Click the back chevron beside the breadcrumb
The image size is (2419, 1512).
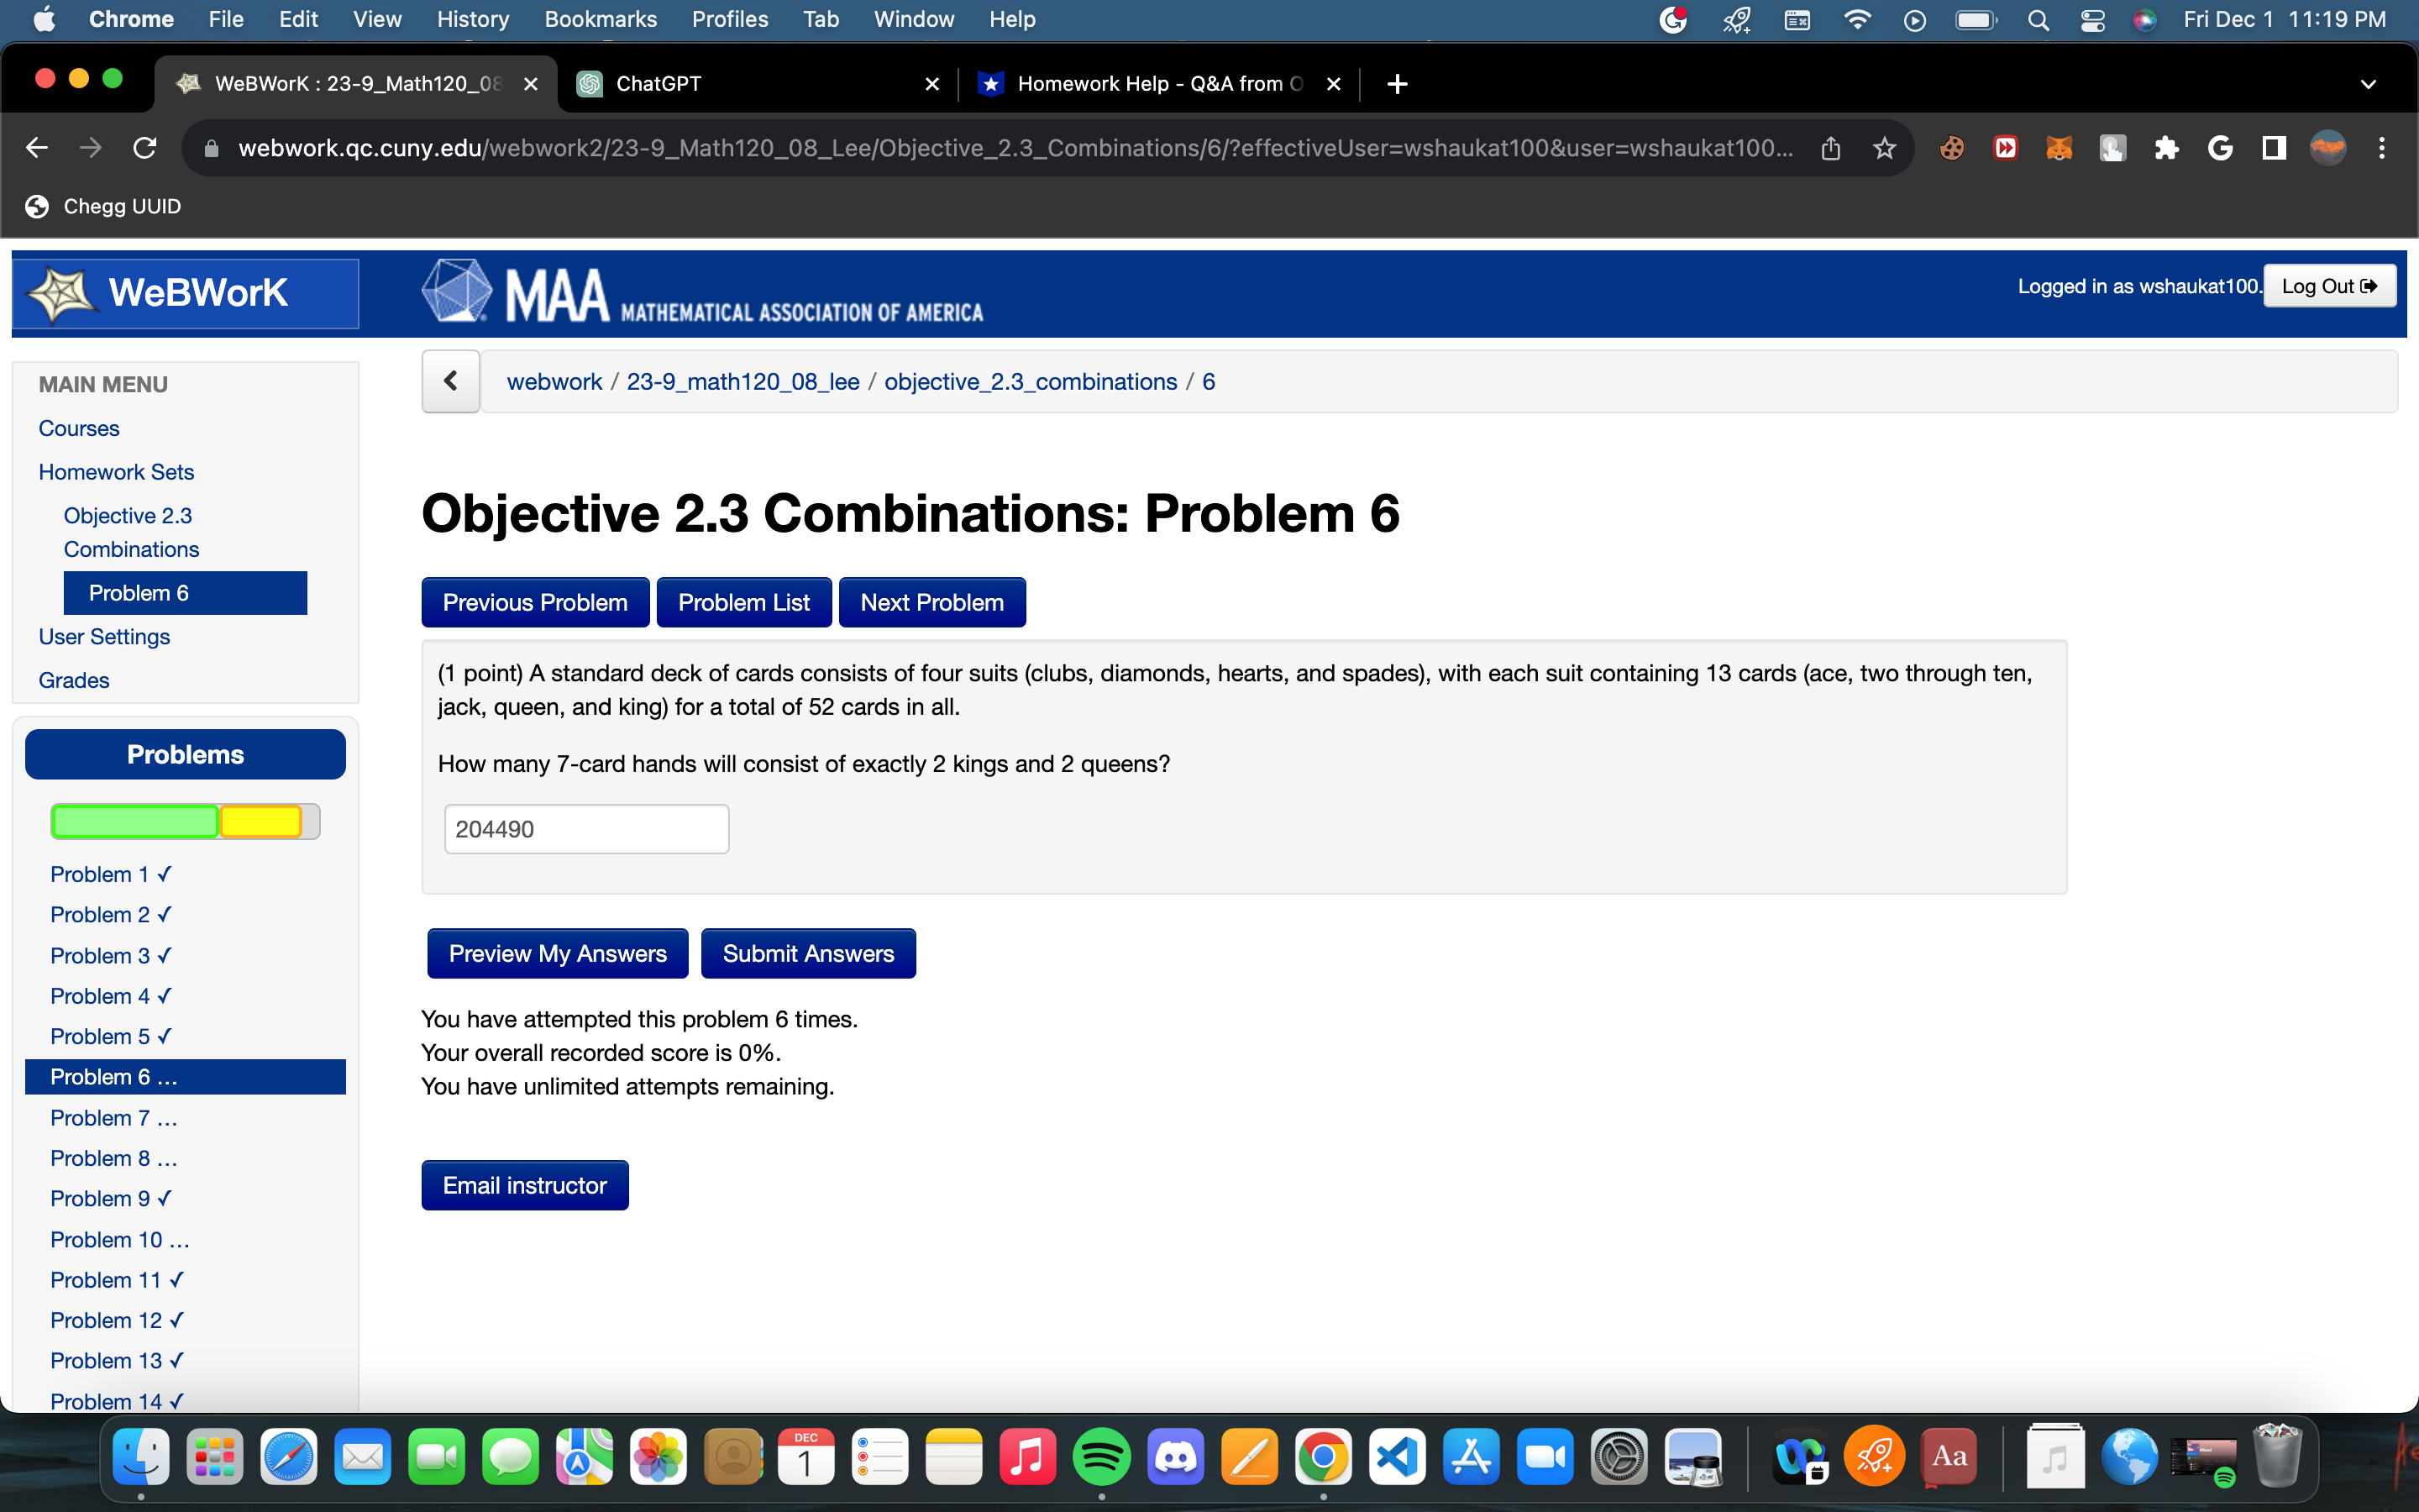coord(451,381)
